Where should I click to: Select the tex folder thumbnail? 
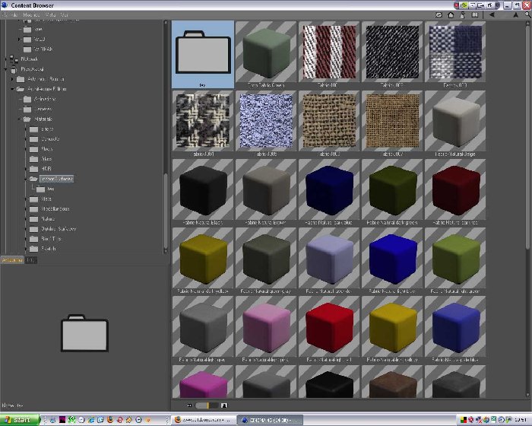203,54
